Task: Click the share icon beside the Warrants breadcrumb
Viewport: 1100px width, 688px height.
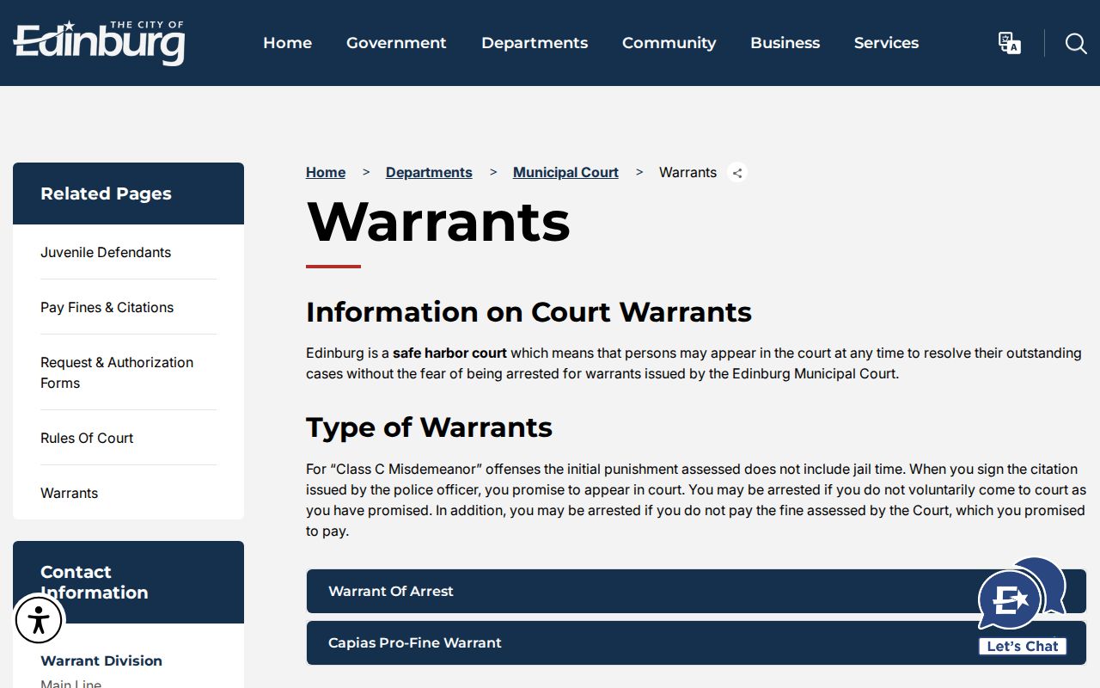Action: [x=737, y=173]
